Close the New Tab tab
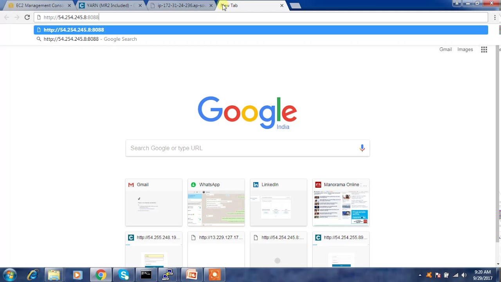 coord(282,5)
